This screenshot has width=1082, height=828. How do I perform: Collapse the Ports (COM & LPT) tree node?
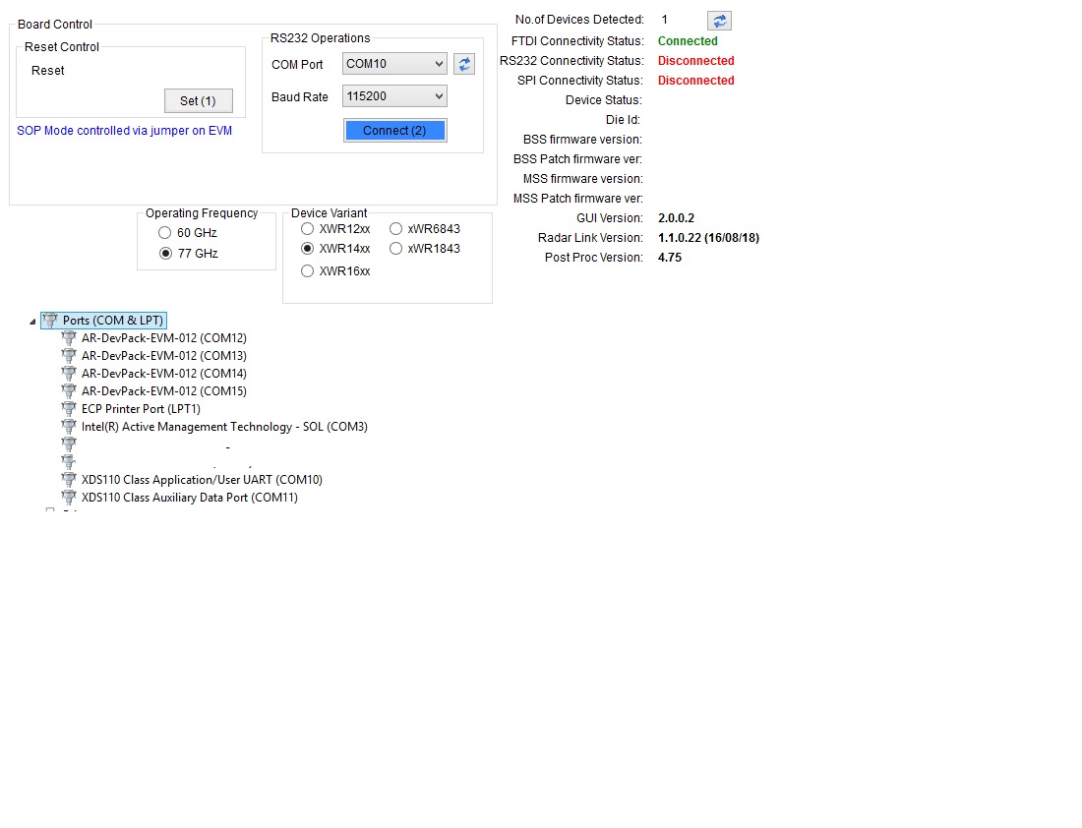32,321
